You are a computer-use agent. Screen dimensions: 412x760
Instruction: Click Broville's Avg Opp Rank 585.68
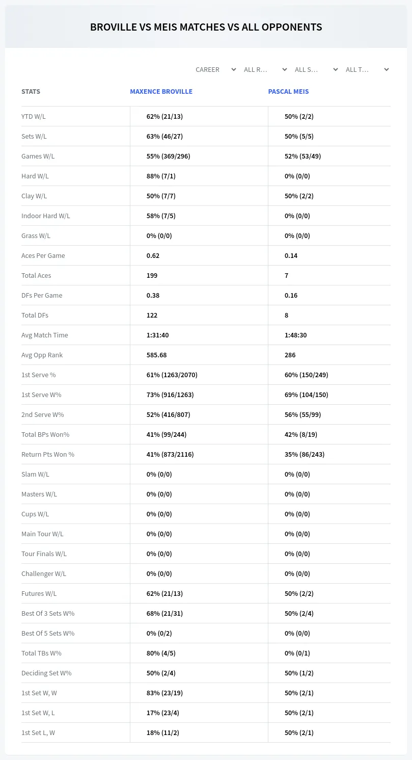click(156, 355)
